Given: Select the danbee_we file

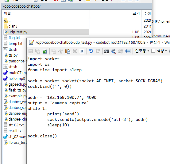Looking at the screenshot, I should click(x=15, y=102).
